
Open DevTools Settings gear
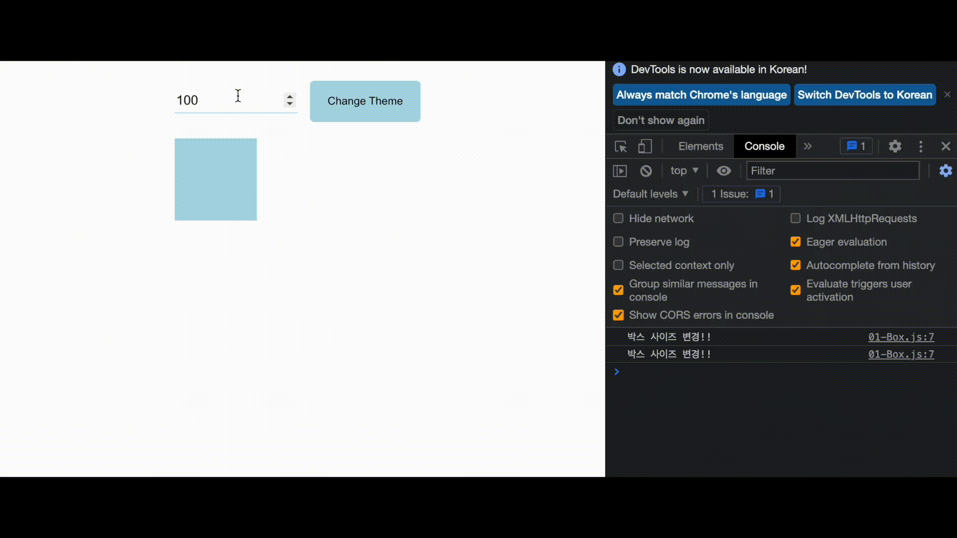pyautogui.click(x=894, y=146)
